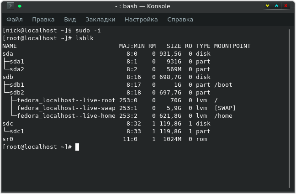Click the '[nick@localhost ~]$' prompt text

point(37,31)
